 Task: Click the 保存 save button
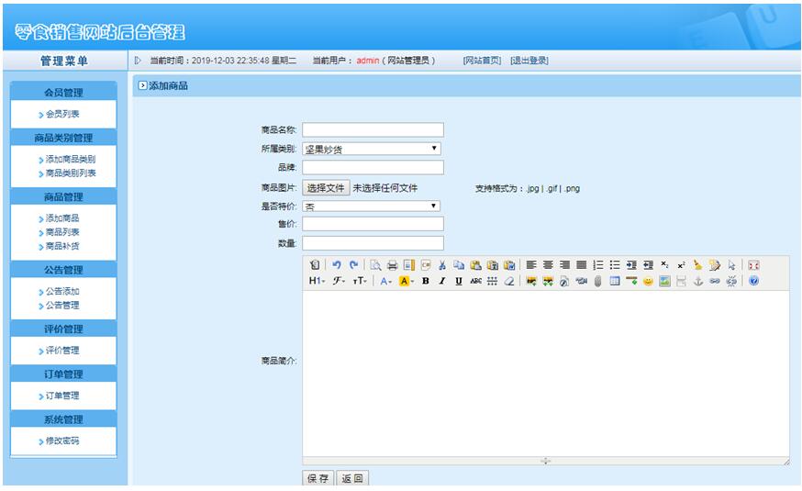click(318, 478)
